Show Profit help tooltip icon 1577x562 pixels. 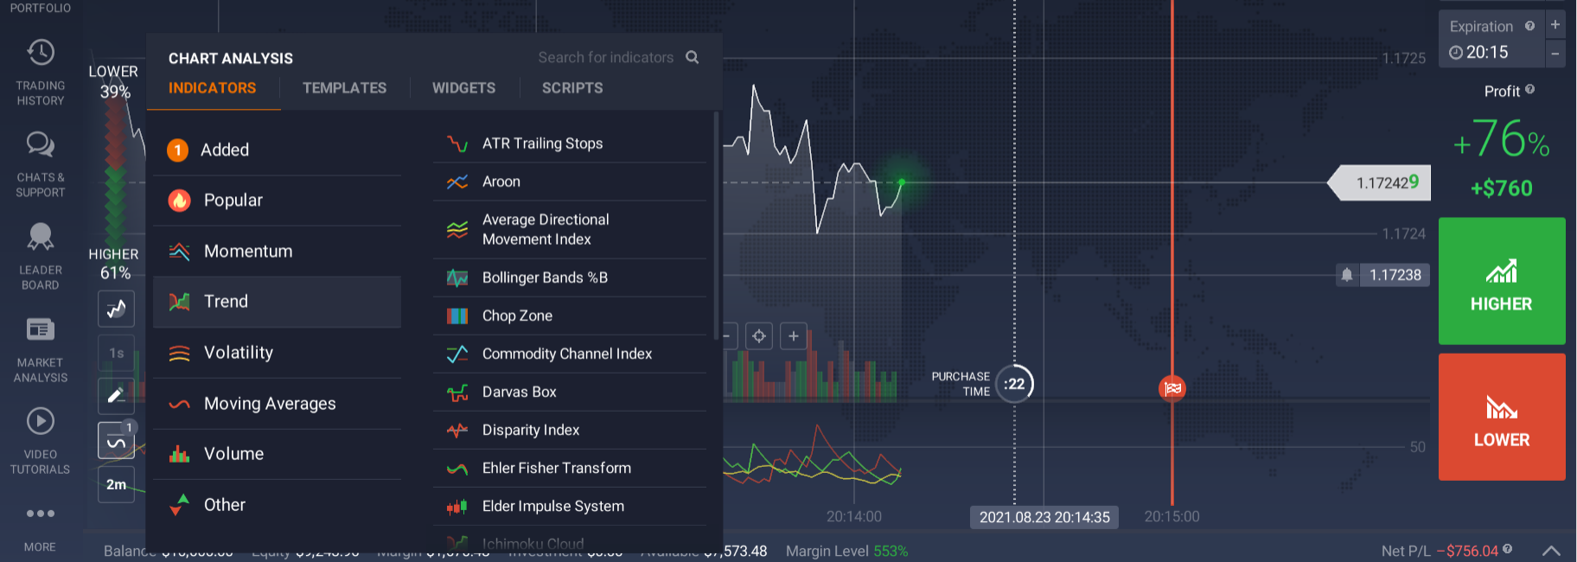coord(1530,89)
